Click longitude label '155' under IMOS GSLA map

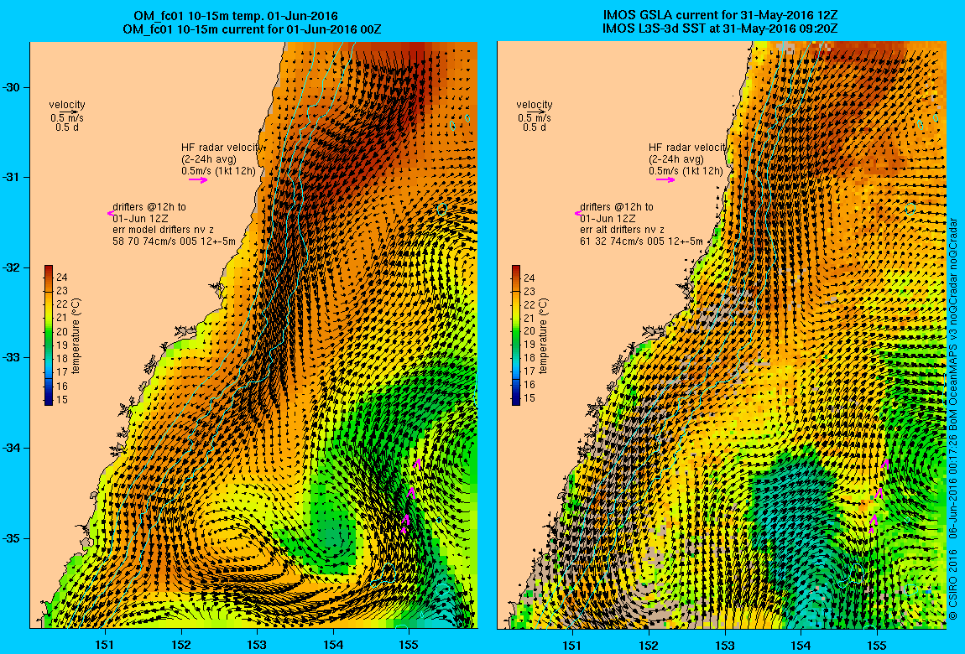pyautogui.click(x=876, y=645)
